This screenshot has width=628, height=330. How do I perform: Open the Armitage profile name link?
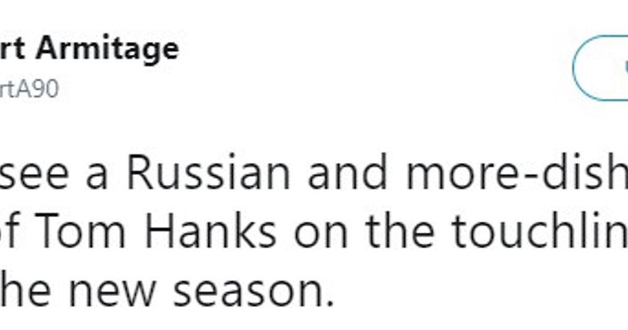point(109,49)
